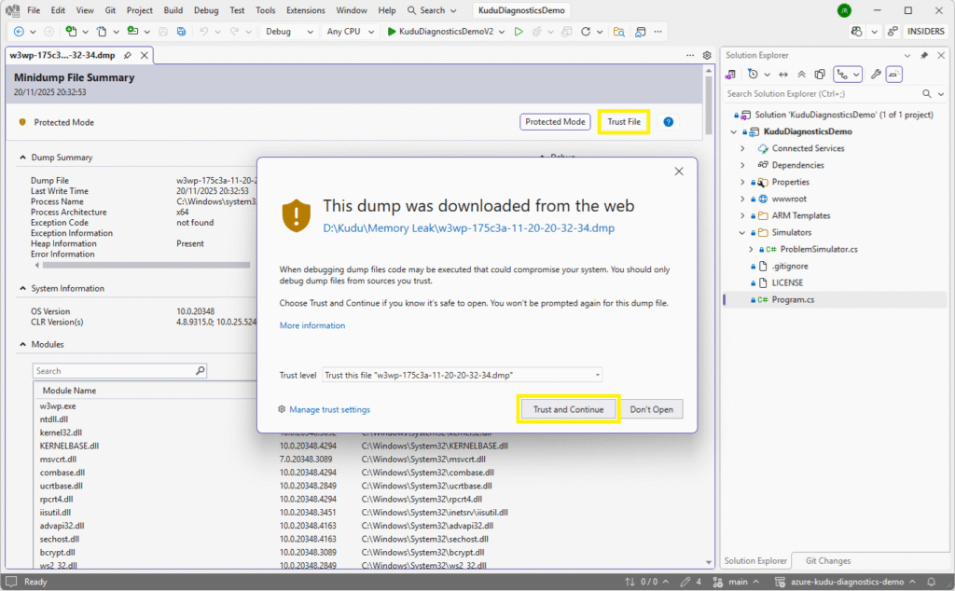This screenshot has height=591, width=955.
Task: Open Solution Explorer properties with wrench icon
Action: coord(877,74)
